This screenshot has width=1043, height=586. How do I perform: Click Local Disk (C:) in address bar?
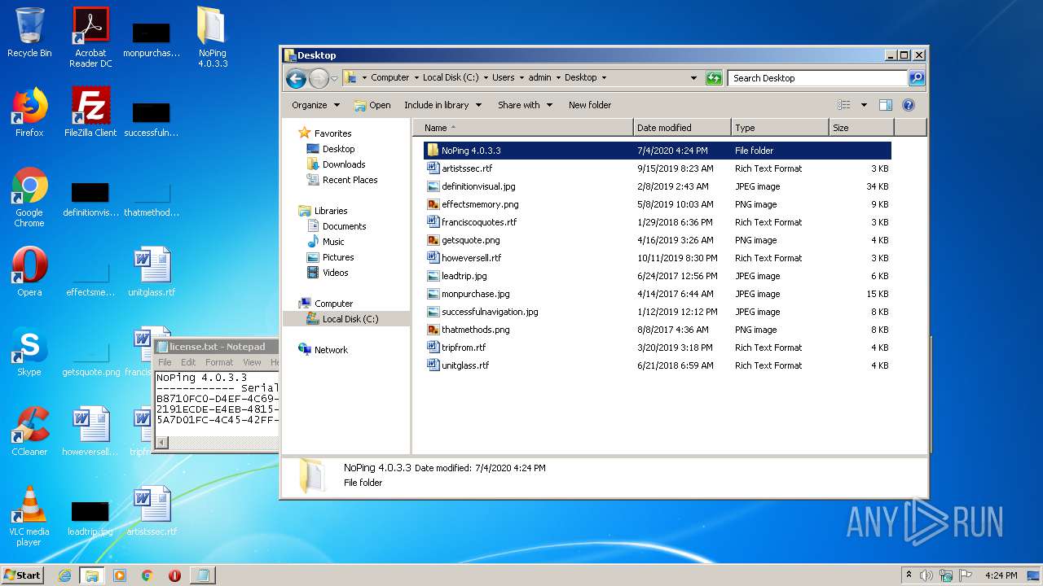(x=451, y=78)
